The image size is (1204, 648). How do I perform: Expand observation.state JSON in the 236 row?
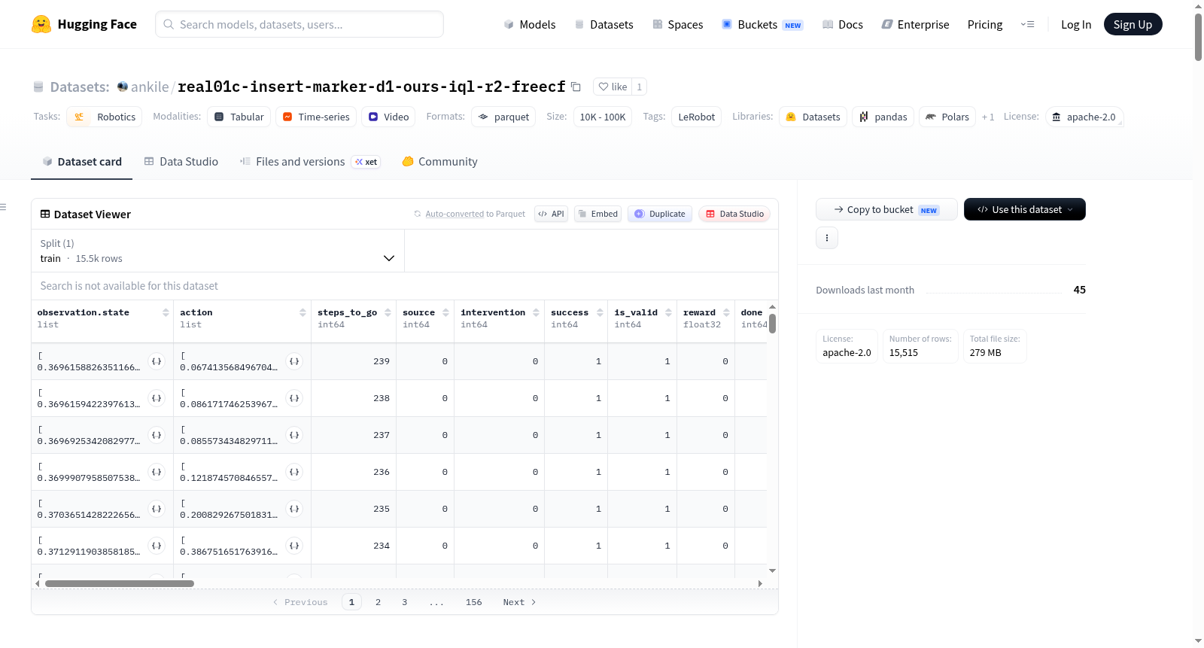(157, 472)
